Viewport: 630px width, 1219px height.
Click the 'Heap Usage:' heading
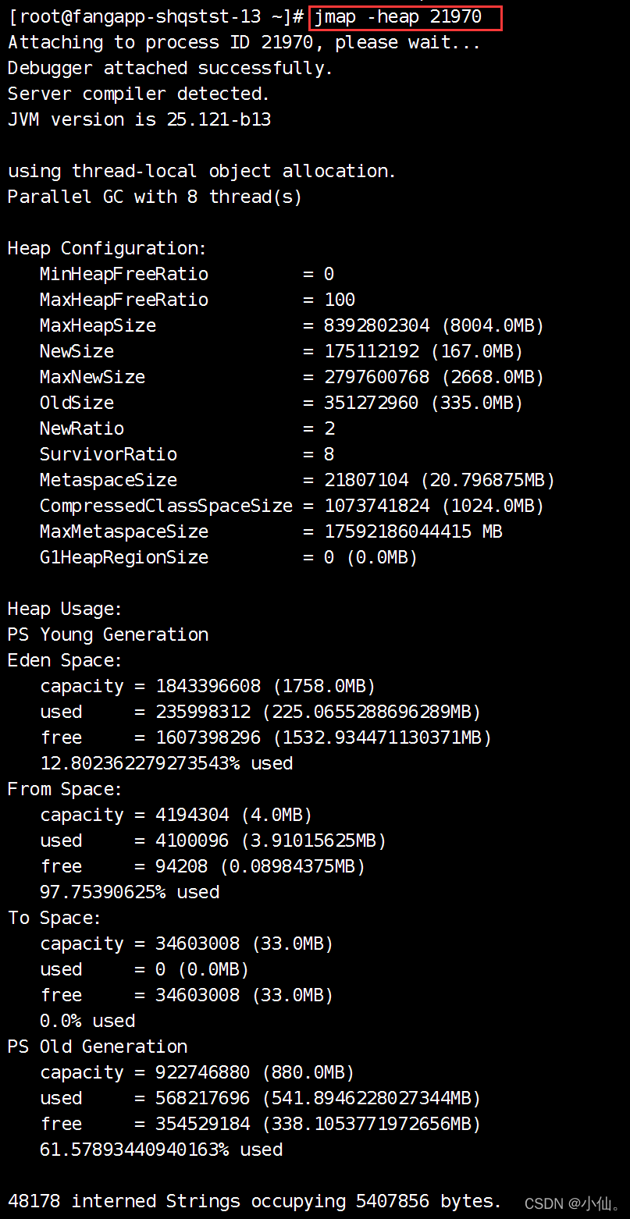(65, 609)
